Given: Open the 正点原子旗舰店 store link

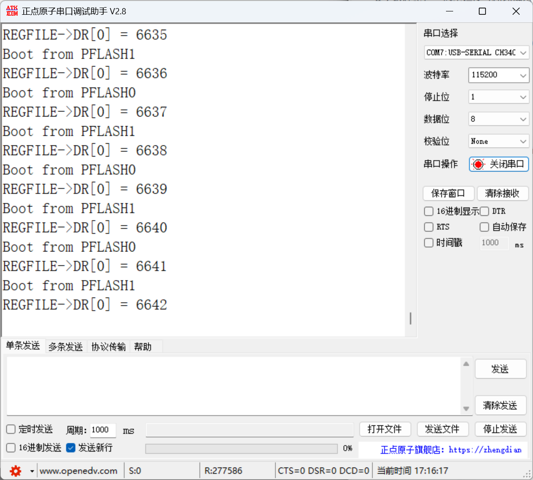Looking at the screenshot, I should pyautogui.click(x=451, y=450).
